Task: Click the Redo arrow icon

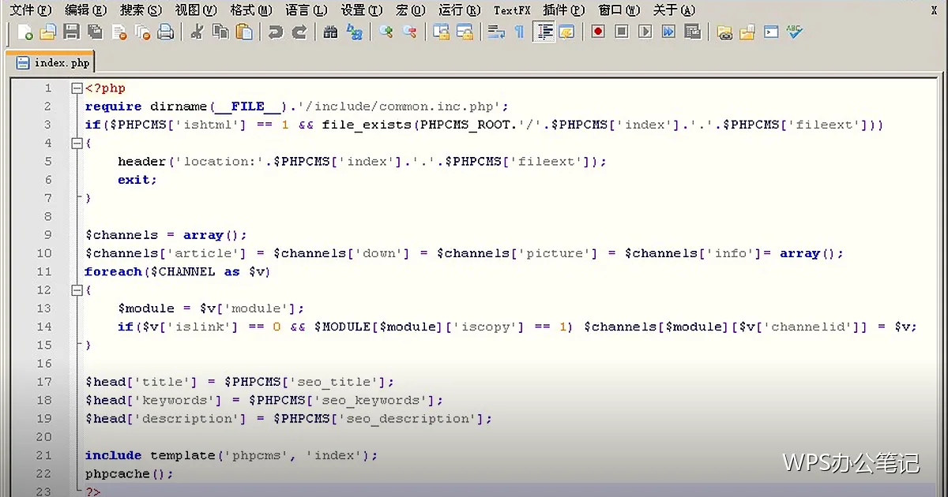Action: pos(299,32)
